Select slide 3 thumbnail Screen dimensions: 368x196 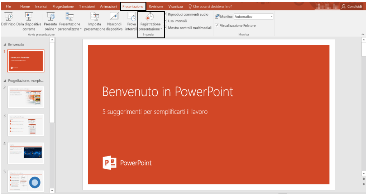pos(26,125)
